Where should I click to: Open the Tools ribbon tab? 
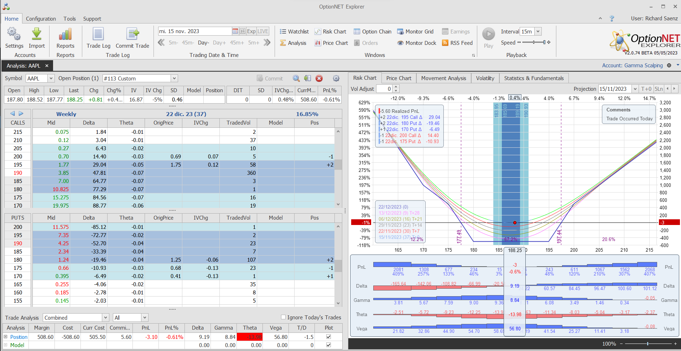(70, 19)
